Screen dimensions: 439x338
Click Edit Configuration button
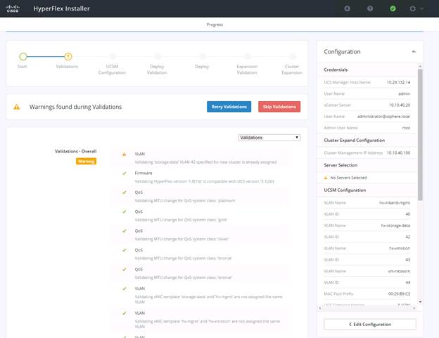pos(370,325)
